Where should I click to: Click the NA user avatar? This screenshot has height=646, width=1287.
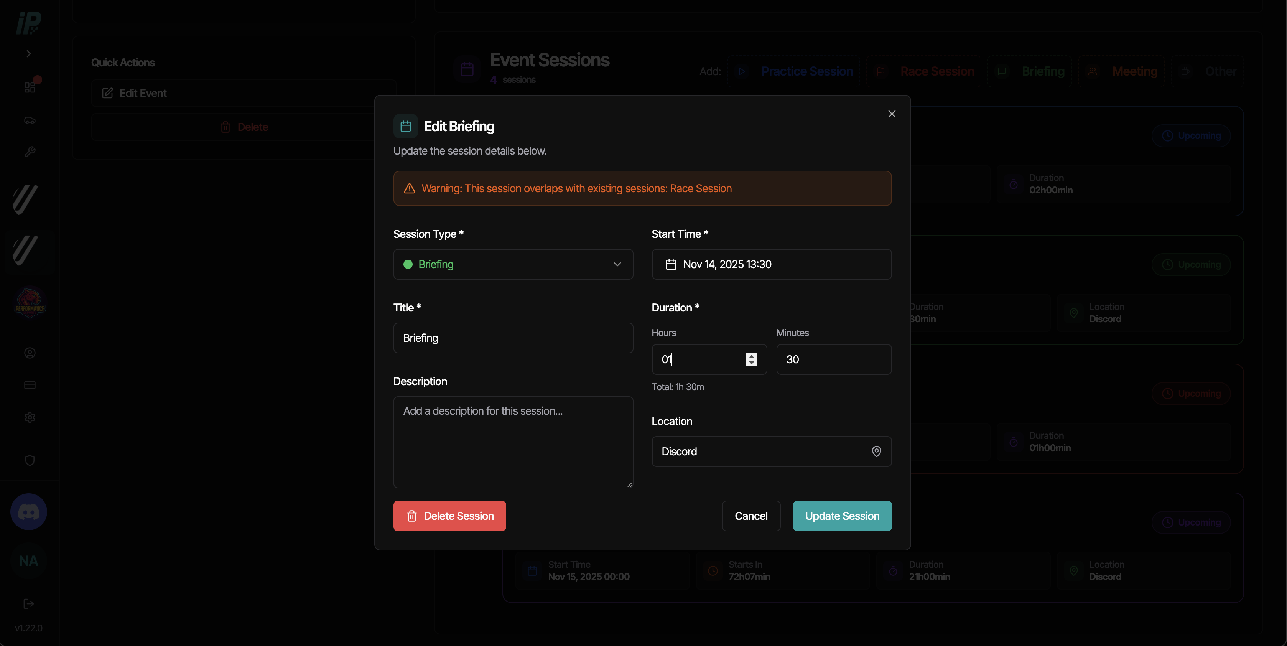click(x=28, y=560)
